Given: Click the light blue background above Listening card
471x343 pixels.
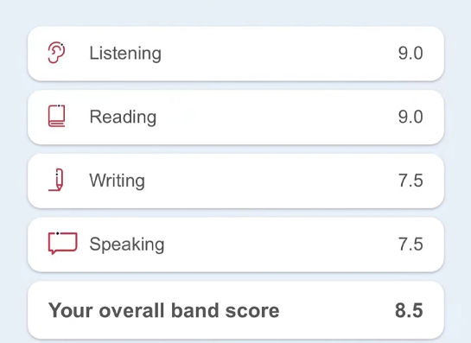Looking at the screenshot, I should (x=235, y=12).
